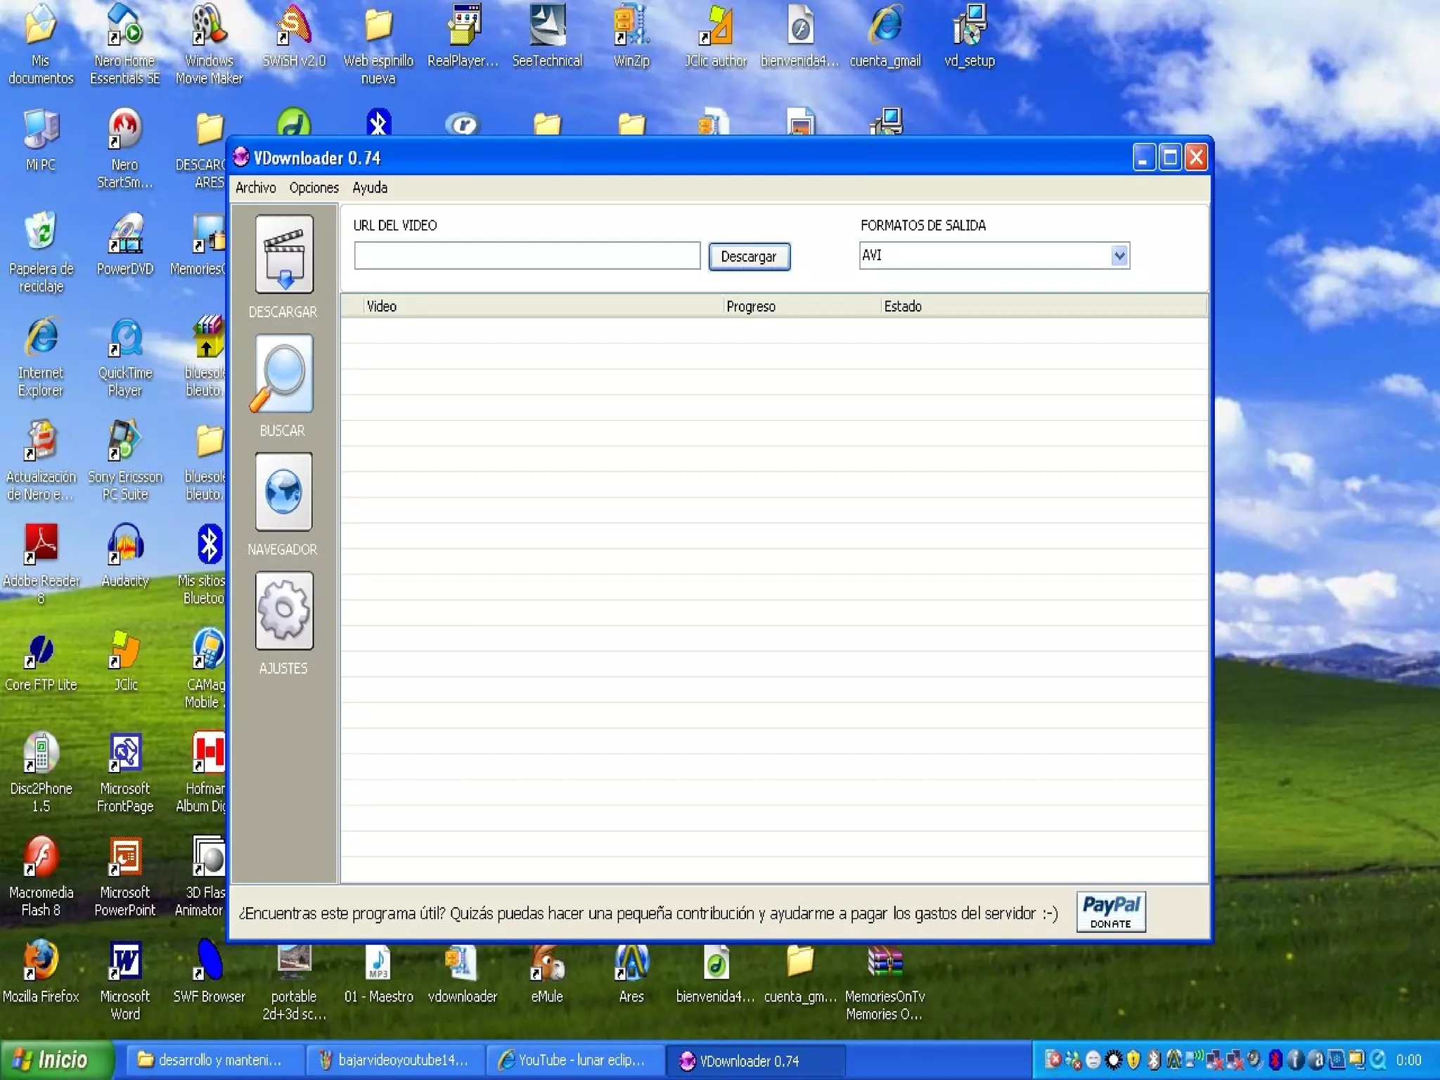The height and width of the screenshot is (1080, 1440).
Task: Open the NAVEGADOR globe icon
Action: tap(284, 491)
